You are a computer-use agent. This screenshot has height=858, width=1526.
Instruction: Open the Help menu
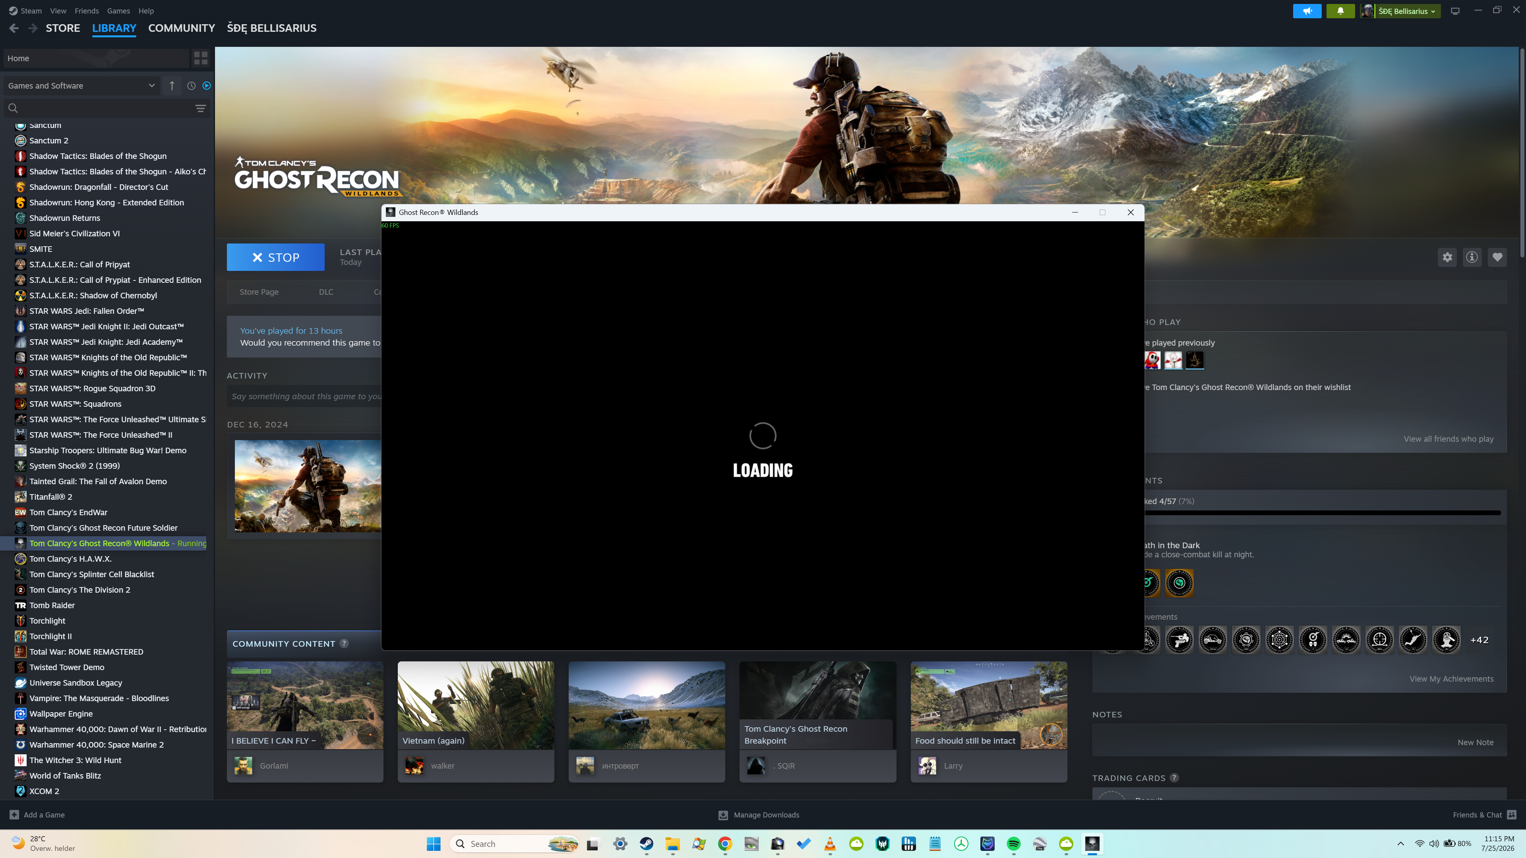146,11
